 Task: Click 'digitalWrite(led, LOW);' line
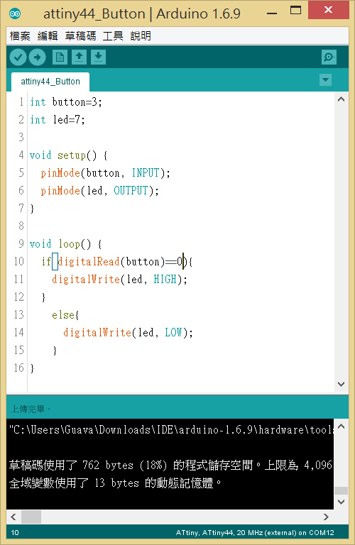click(x=128, y=333)
